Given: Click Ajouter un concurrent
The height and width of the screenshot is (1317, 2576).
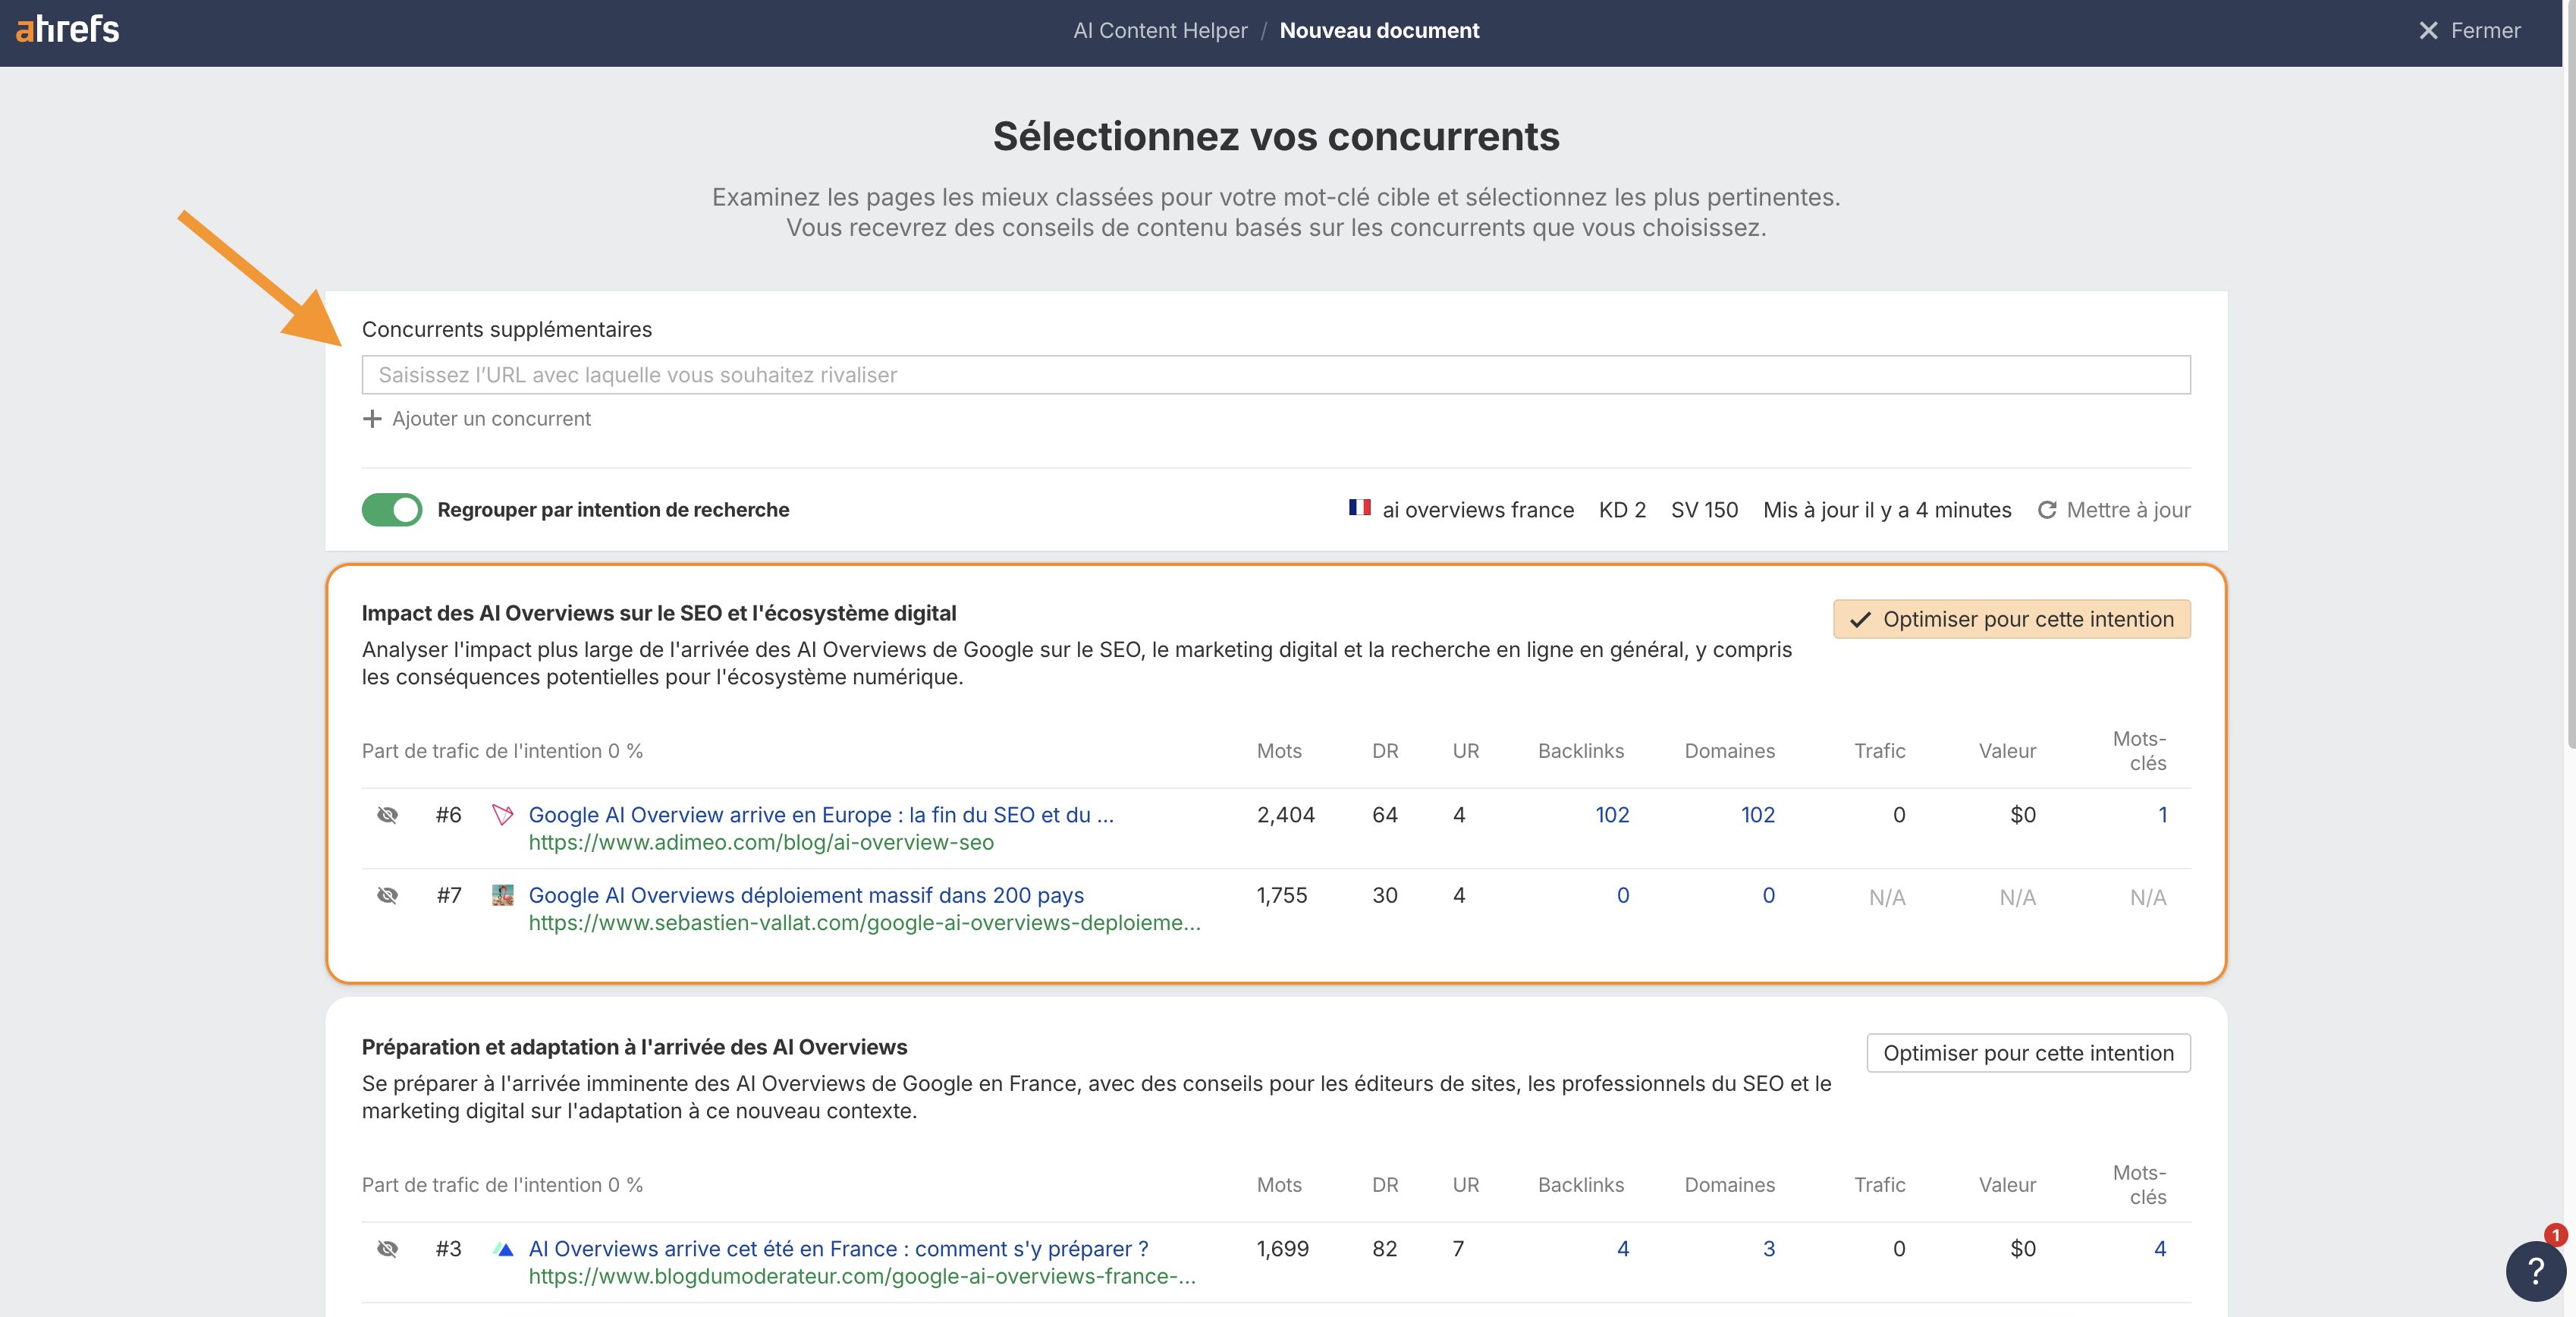Looking at the screenshot, I should 476,419.
